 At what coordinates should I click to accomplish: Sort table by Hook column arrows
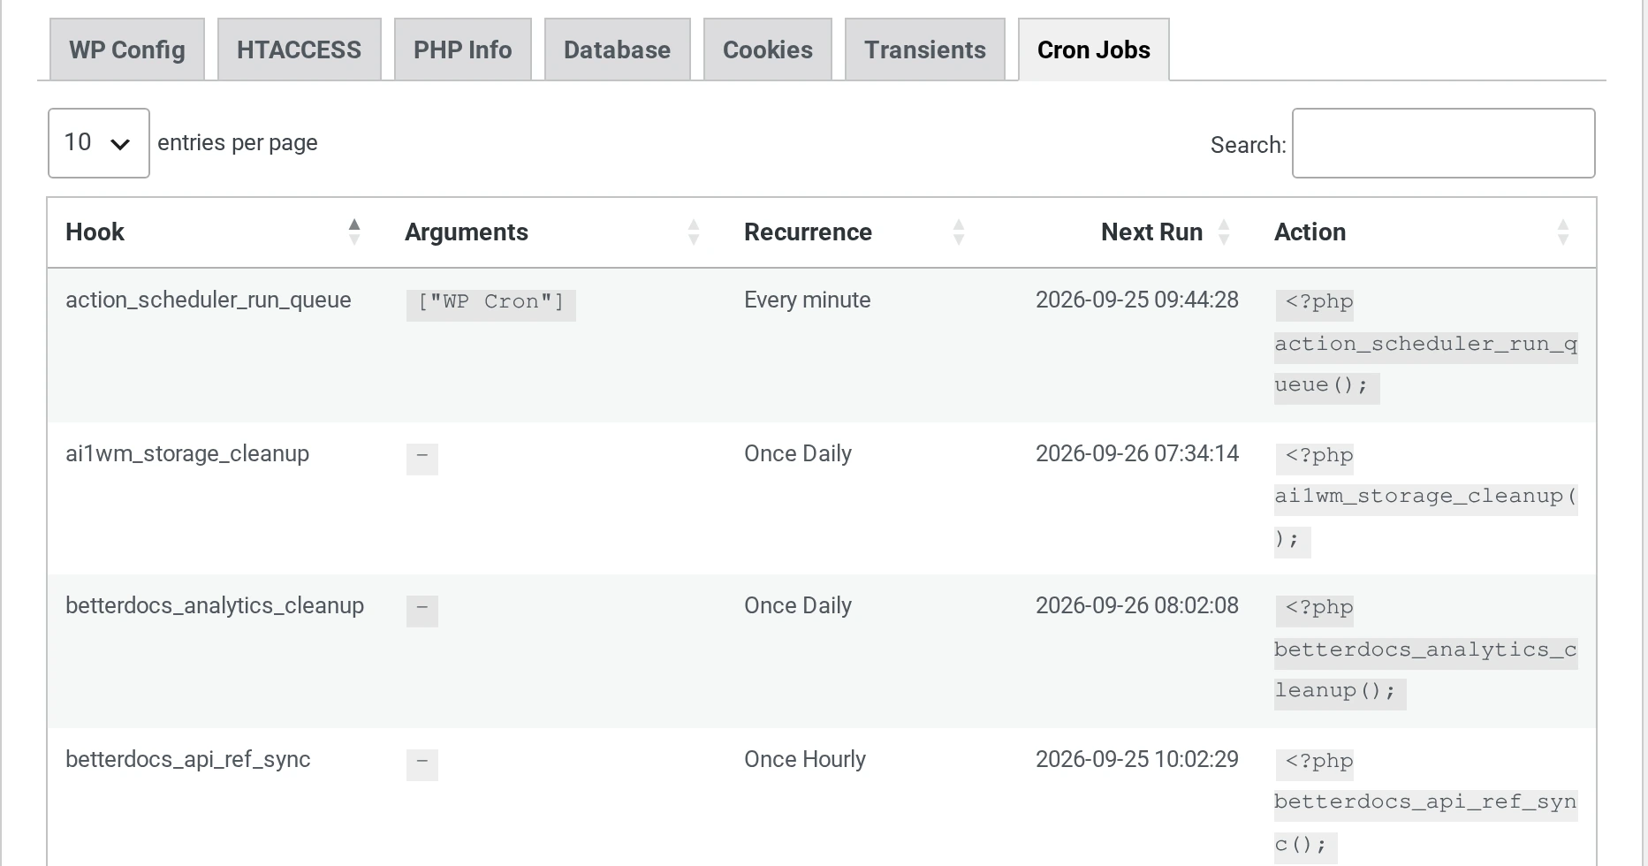(354, 232)
